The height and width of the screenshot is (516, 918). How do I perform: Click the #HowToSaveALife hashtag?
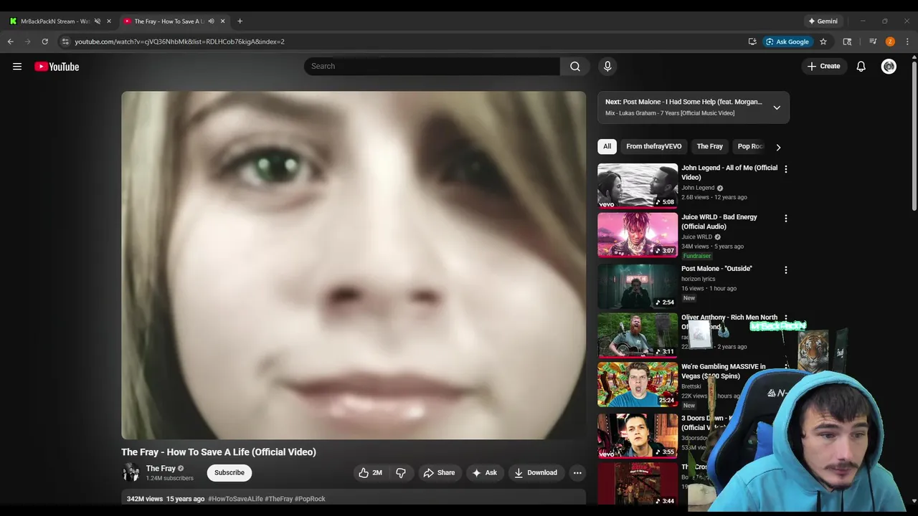point(235,499)
